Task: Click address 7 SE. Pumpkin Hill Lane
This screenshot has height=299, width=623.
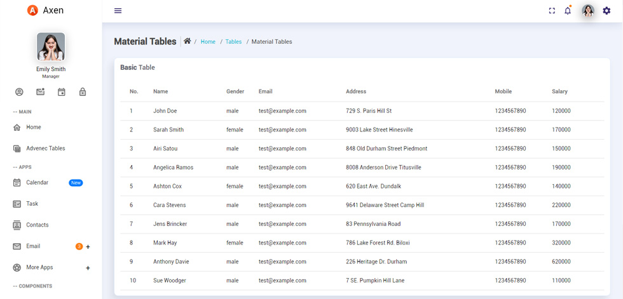Action: click(x=375, y=281)
